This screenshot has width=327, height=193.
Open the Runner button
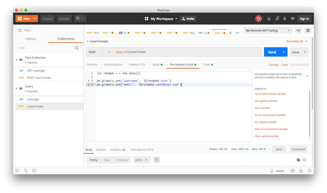click(x=64, y=19)
